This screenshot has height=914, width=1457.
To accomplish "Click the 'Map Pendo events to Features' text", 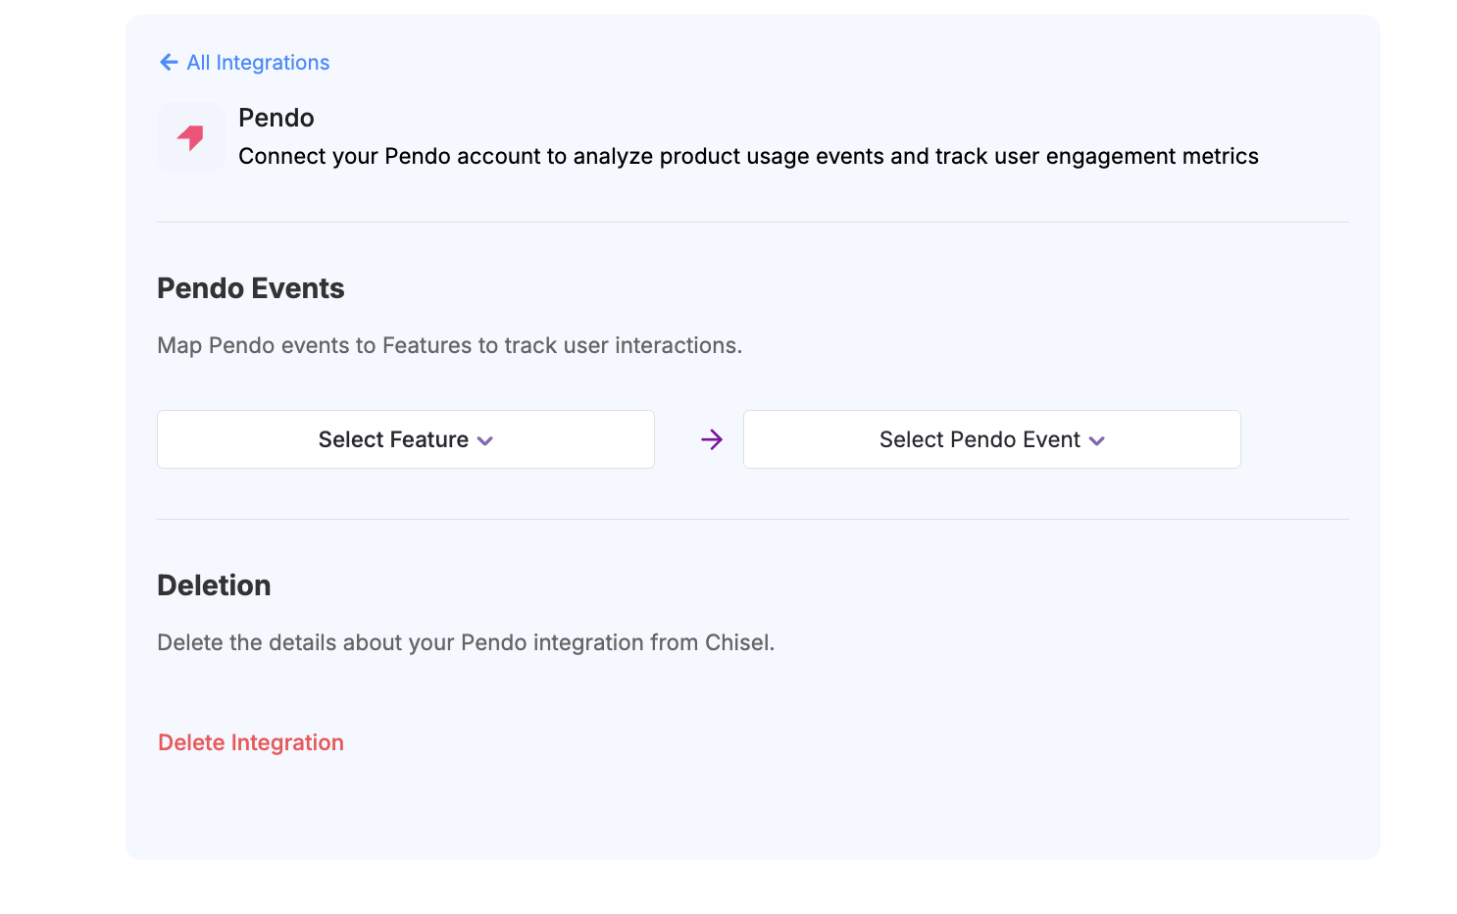I will (449, 345).
